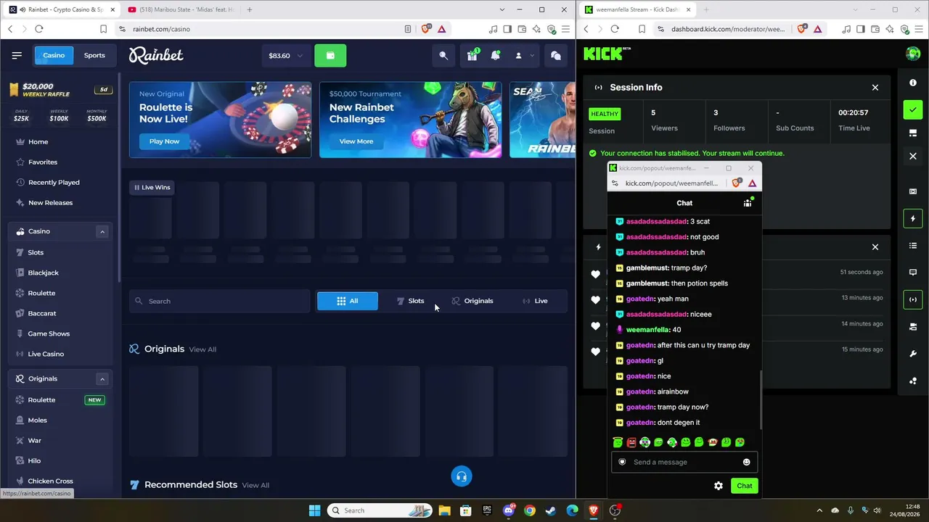The width and height of the screenshot is (929, 522).
Task: Click the Rainbet logo
Action: [x=156, y=56]
